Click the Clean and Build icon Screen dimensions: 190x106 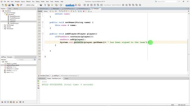click(x=49, y=5)
